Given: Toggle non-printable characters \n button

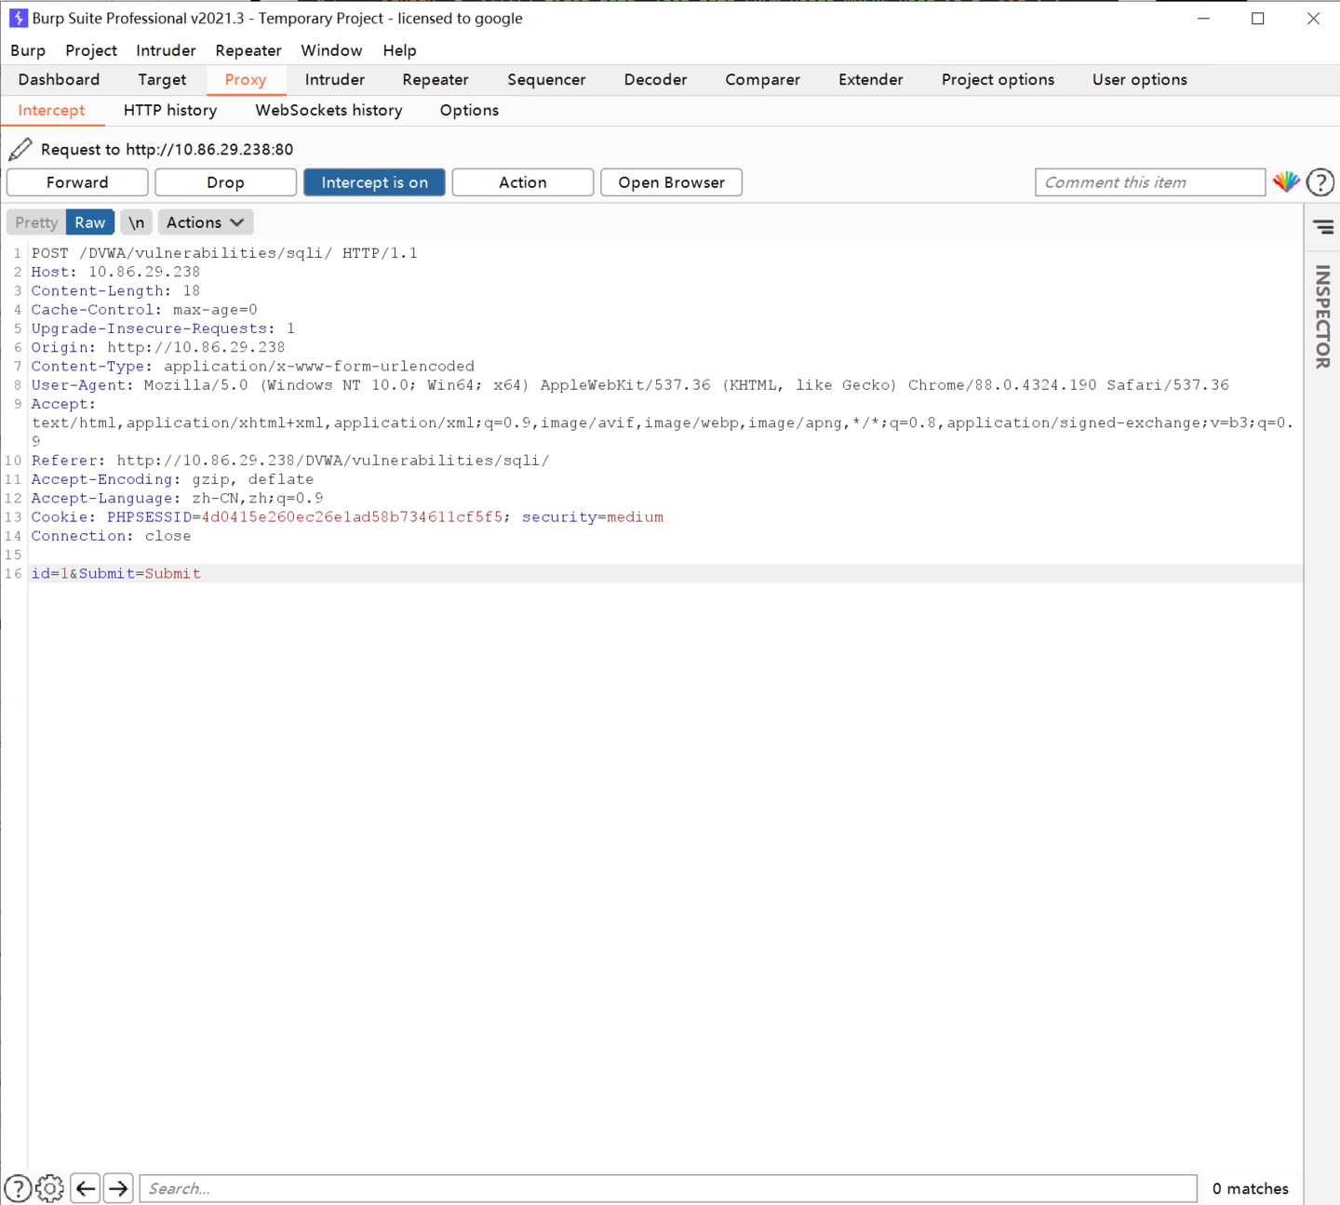Looking at the screenshot, I should coord(136,222).
